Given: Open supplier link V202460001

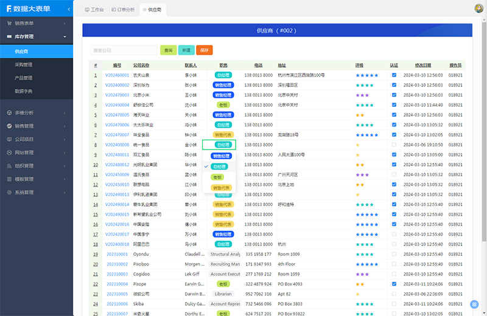Looking at the screenshot, I should (x=117, y=75).
